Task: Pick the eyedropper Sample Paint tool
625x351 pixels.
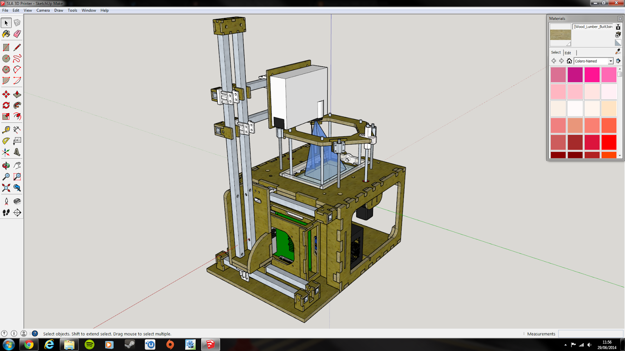Action: pos(618,51)
